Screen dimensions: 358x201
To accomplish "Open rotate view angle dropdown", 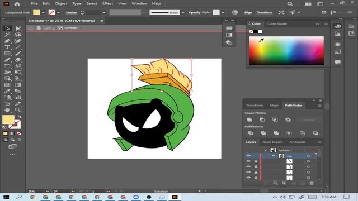I will (73, 191).
